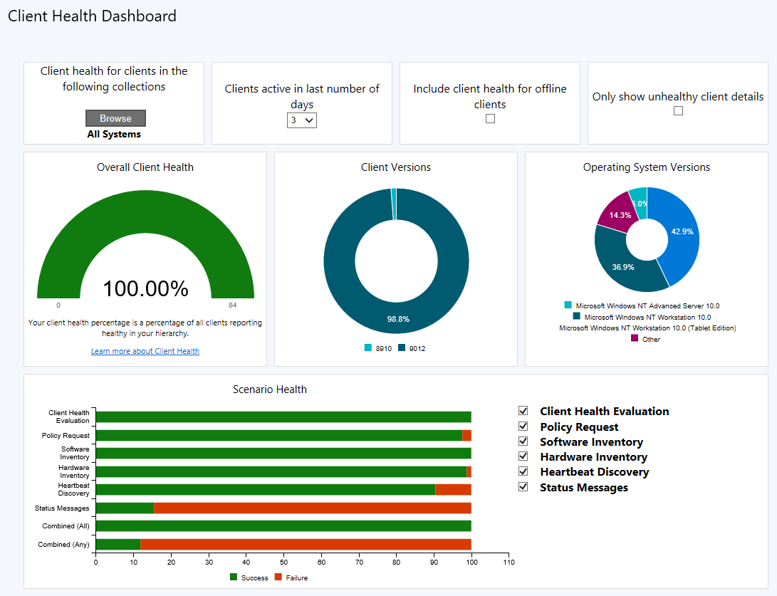Toggle Heartbeat Discovery checkbox
The width and height of the screenshot is (777, 596).
(x=523, y=471)
